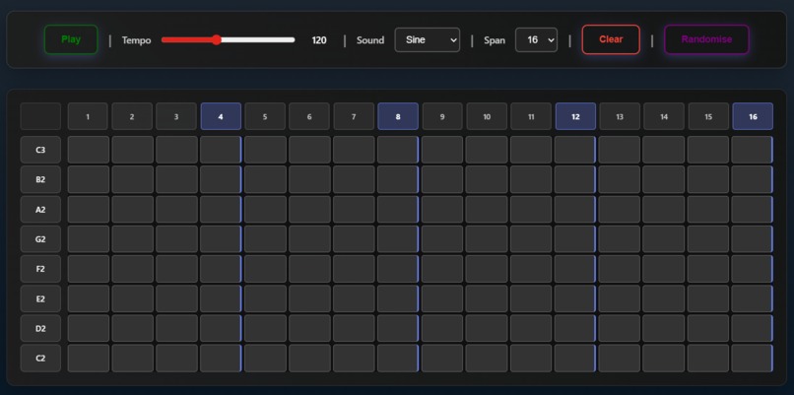Screen dimensions: 794x395
Task: Click the tempo value 120
Action: click(x=319, y=40)
